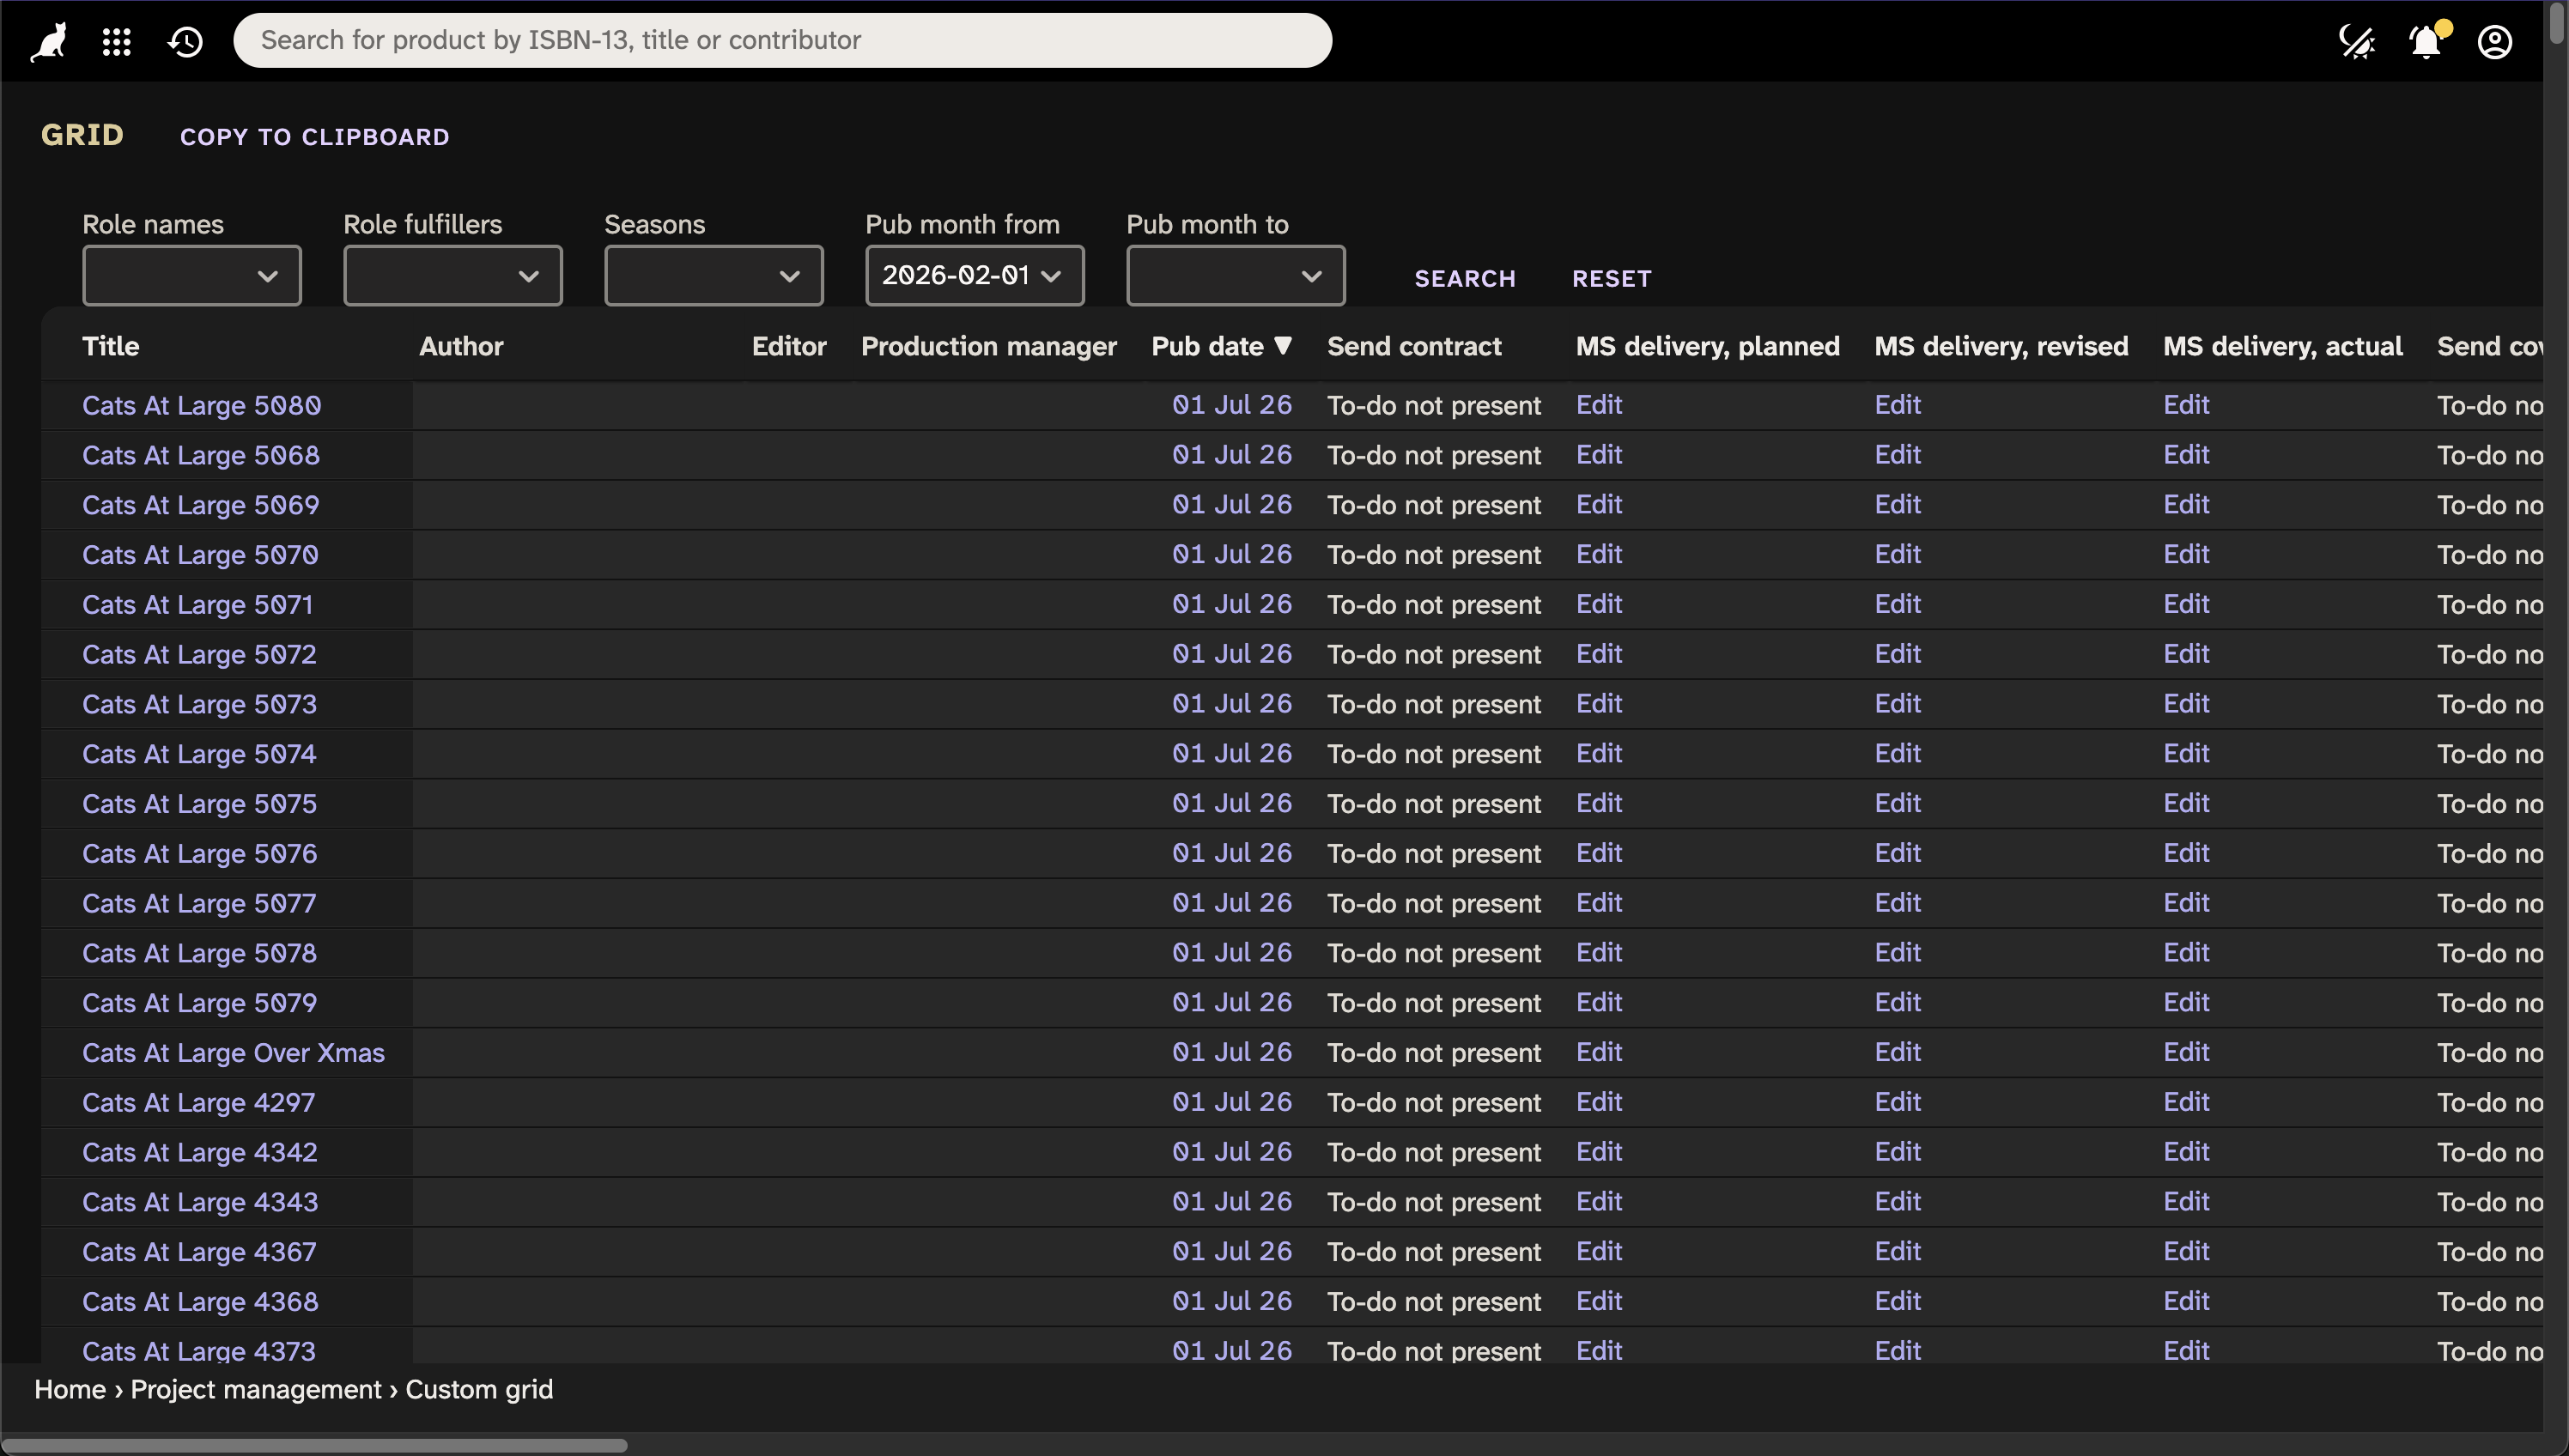Image resolution: width=2569 pixels, height=1456 pixels.
Task: Open recently viewed history
Action: pyautogui.click(x=185, y=41)
